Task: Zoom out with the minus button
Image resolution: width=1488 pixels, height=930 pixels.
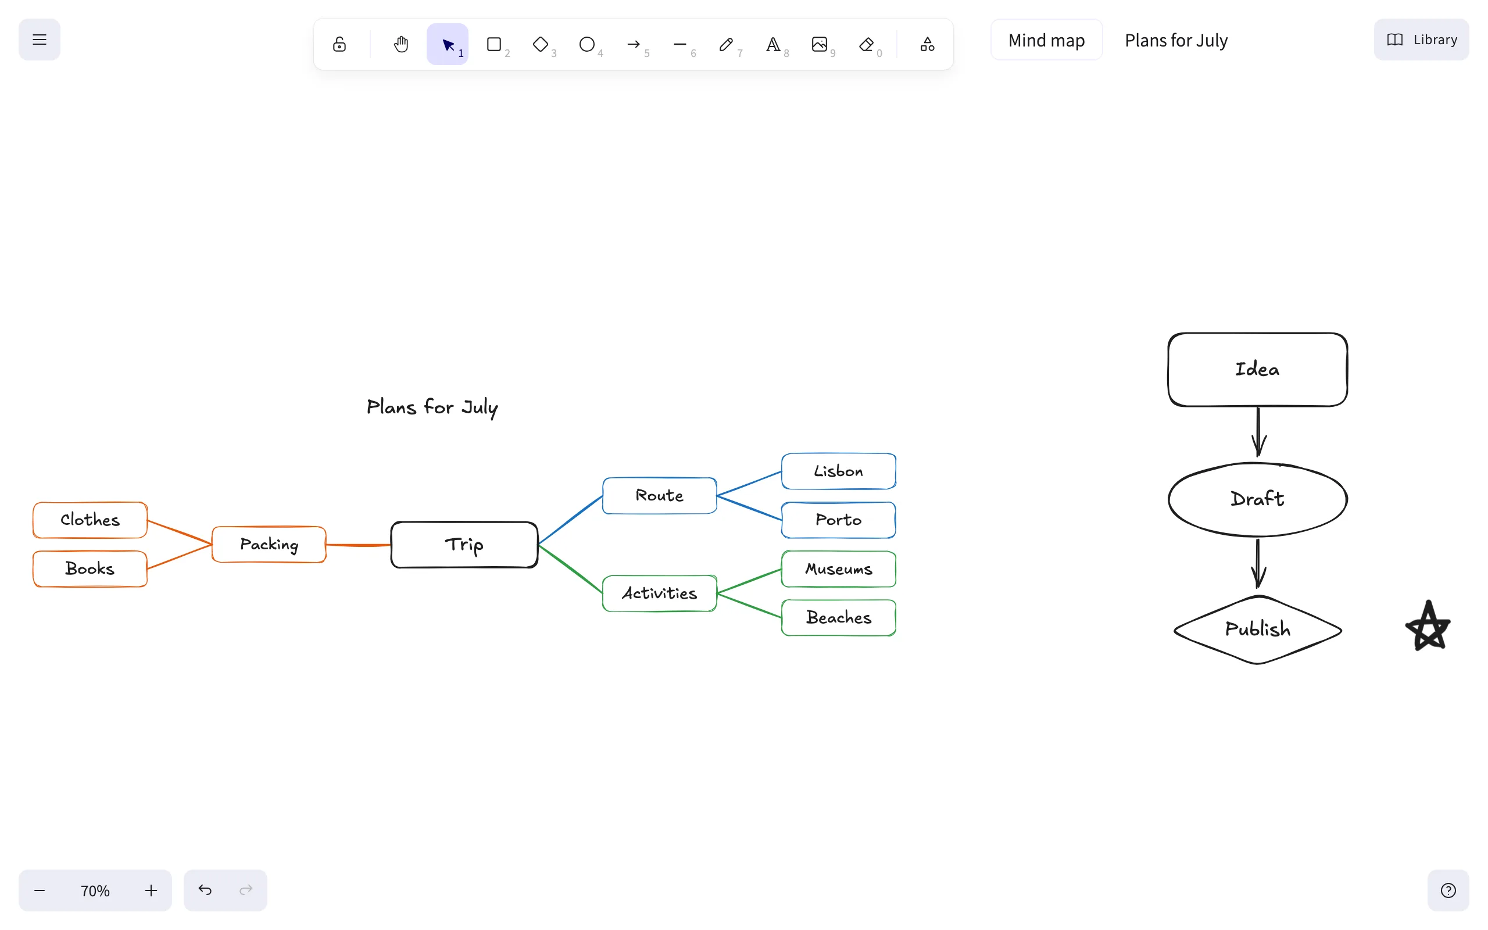Action: click(x=40, y=890)
